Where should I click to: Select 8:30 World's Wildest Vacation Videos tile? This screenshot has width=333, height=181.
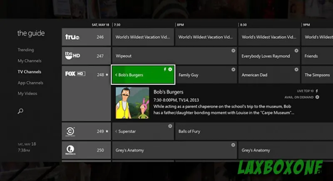tap(269, 37)
